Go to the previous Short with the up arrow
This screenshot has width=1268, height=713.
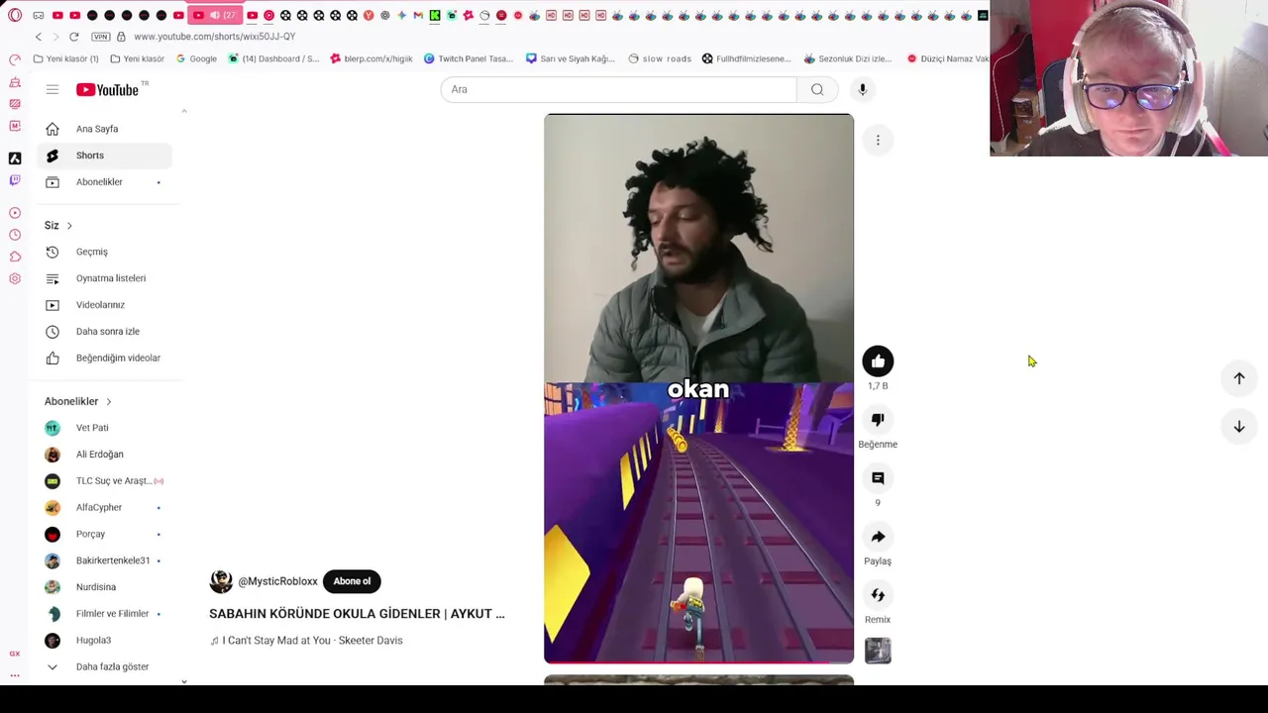click(x=1239, y=378)
